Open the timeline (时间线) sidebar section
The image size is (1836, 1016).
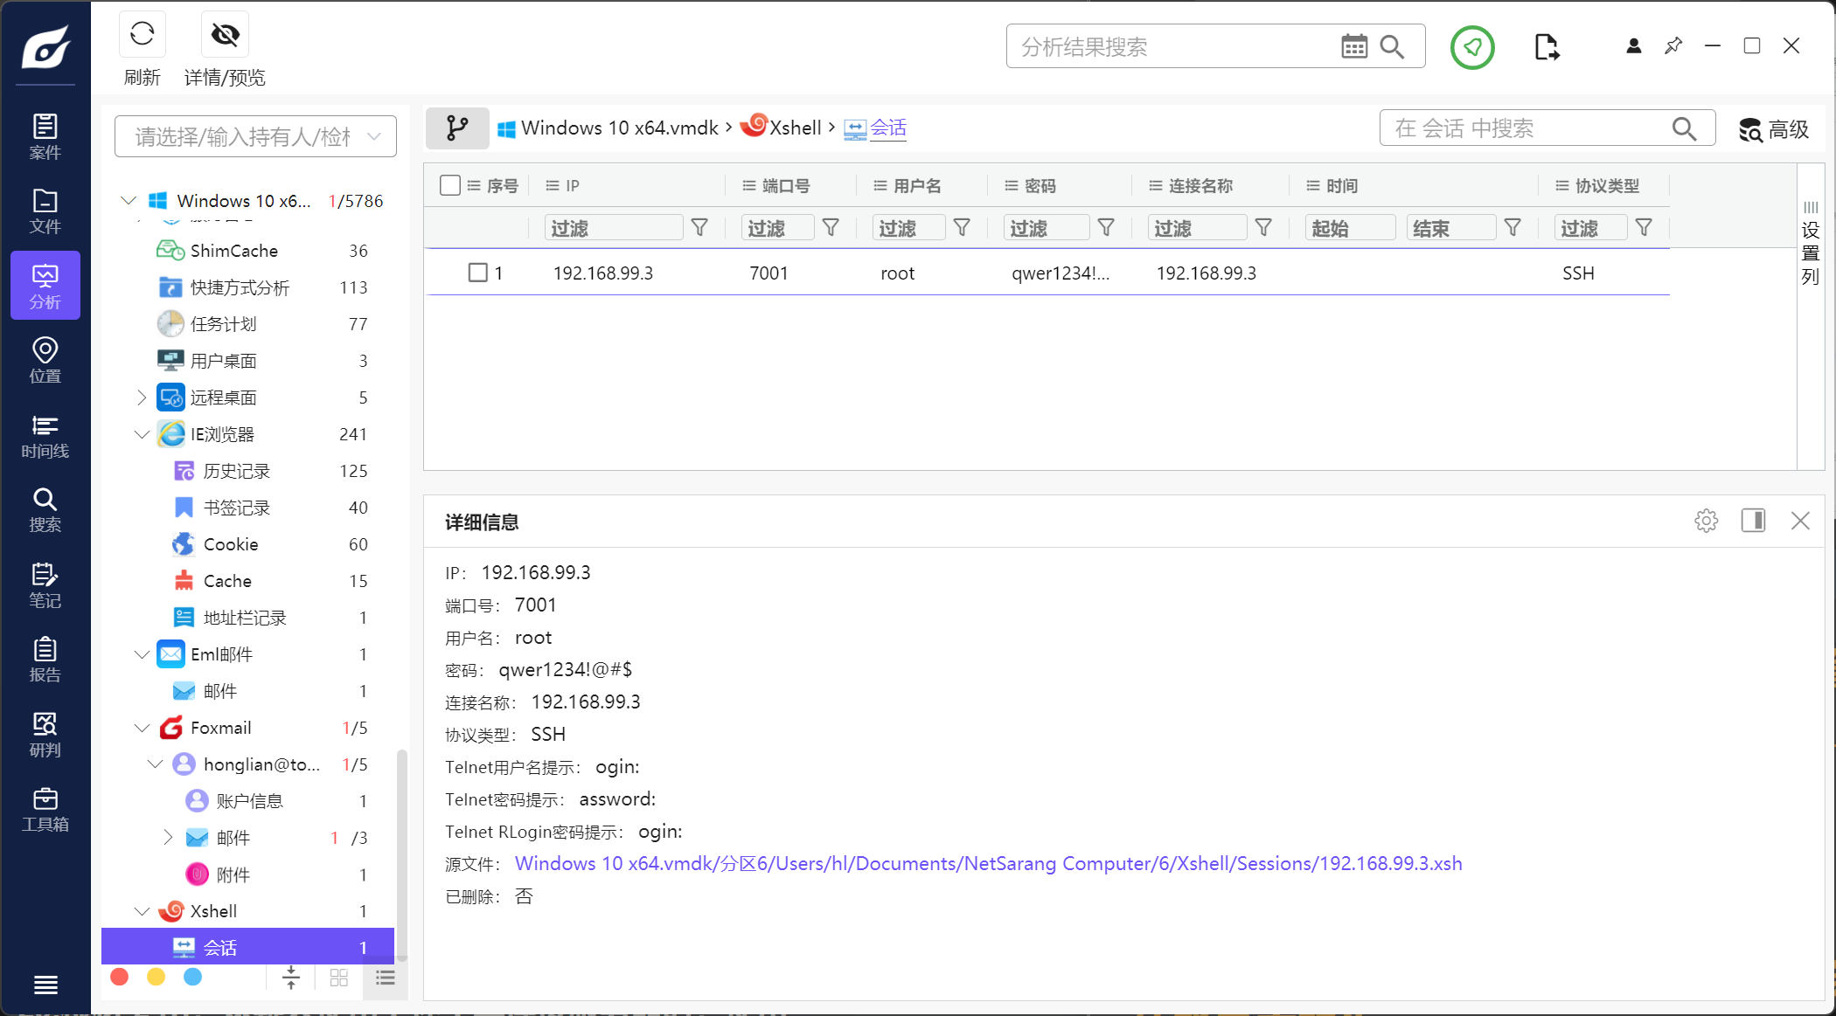[45, 436]
